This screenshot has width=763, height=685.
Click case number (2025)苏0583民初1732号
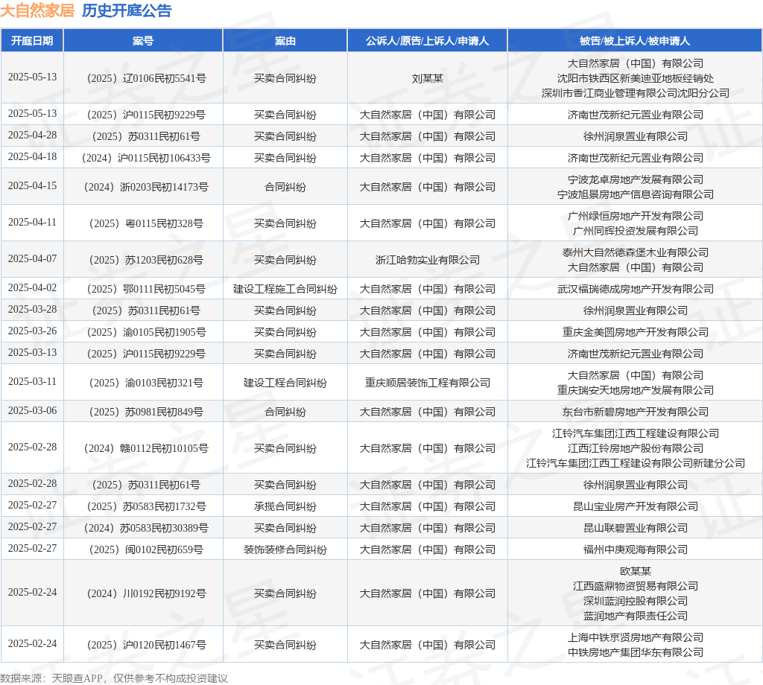click(x=146, y=506)
